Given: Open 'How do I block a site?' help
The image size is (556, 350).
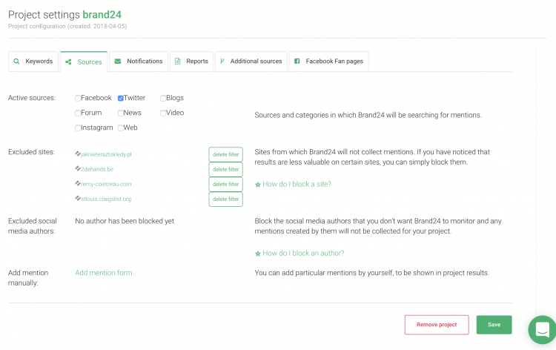Looking at the screenshot, I should (x=297, y=184).
